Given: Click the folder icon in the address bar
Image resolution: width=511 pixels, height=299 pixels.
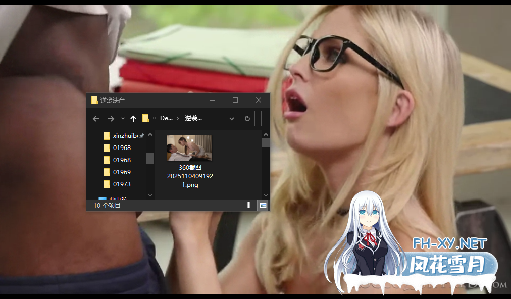Looking at the screenshot, I should (146, 118).
